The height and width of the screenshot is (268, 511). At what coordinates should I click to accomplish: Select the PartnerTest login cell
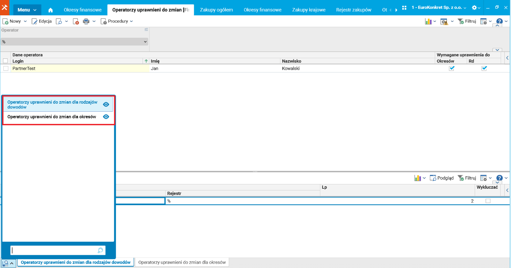(80, 68)
